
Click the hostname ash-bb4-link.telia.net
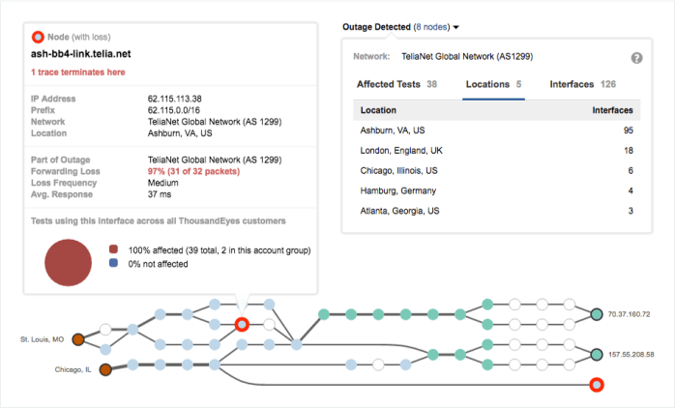[x=81, y=54]
